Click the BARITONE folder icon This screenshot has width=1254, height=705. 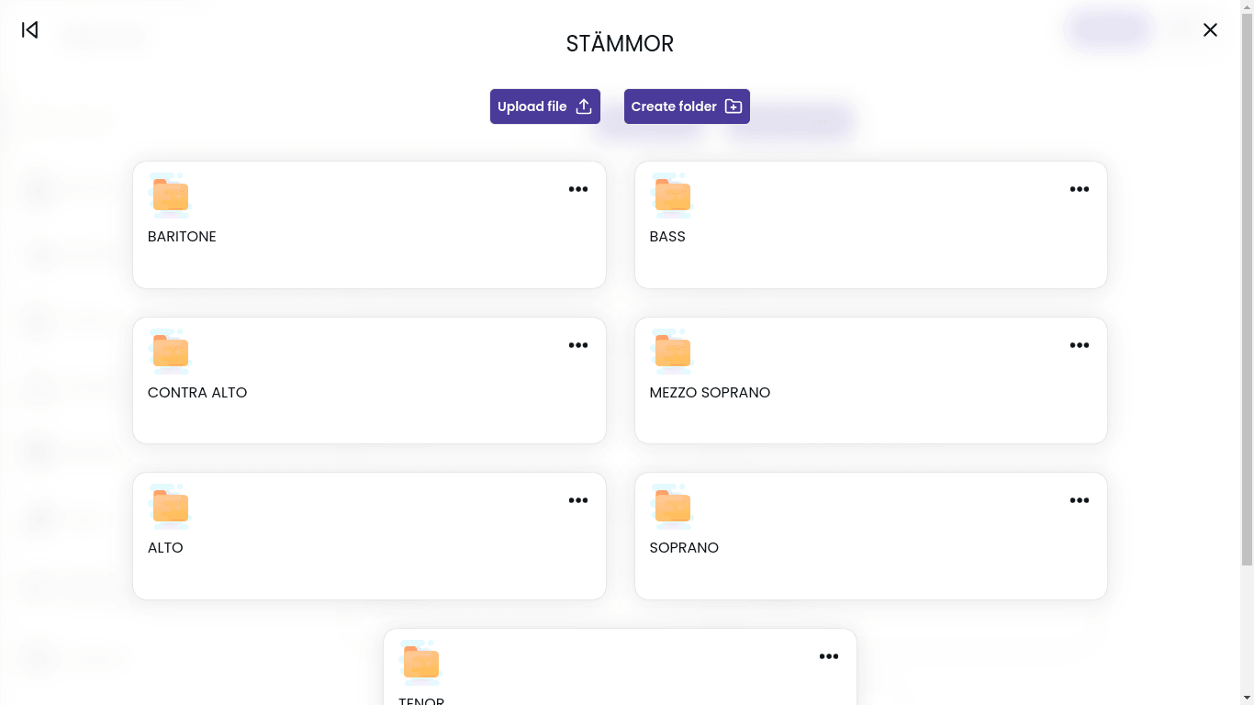[x=170, y=195]
